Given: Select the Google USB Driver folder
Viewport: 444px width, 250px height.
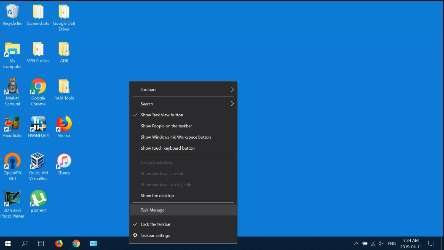Looking at the screenshot, I should tap(64, 18).
